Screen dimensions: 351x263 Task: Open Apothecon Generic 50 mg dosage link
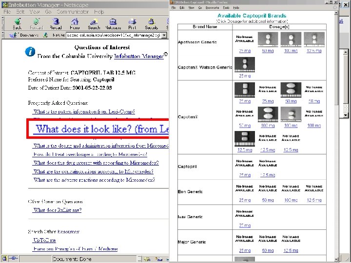(x=268, y=51)
